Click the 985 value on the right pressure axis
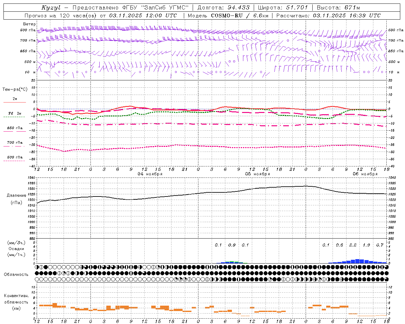The width and height of the screenshot is (405, 324). 392,239
